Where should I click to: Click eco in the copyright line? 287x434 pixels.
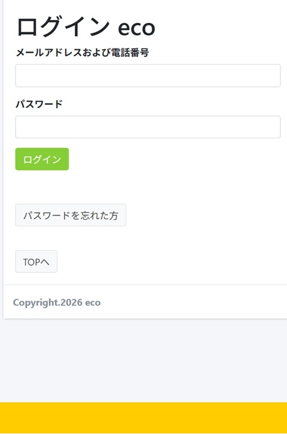tap(93, 303)
